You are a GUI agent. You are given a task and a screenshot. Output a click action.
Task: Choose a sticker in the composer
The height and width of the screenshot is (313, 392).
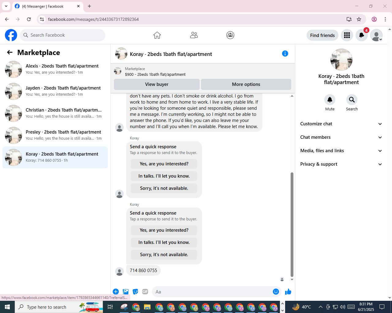point(135,292)
